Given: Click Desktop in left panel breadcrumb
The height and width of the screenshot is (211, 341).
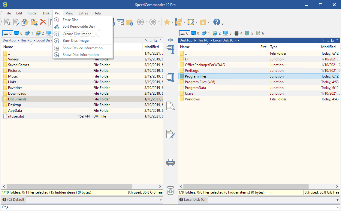Looking at the screenshot, I should tap(9, 40).
